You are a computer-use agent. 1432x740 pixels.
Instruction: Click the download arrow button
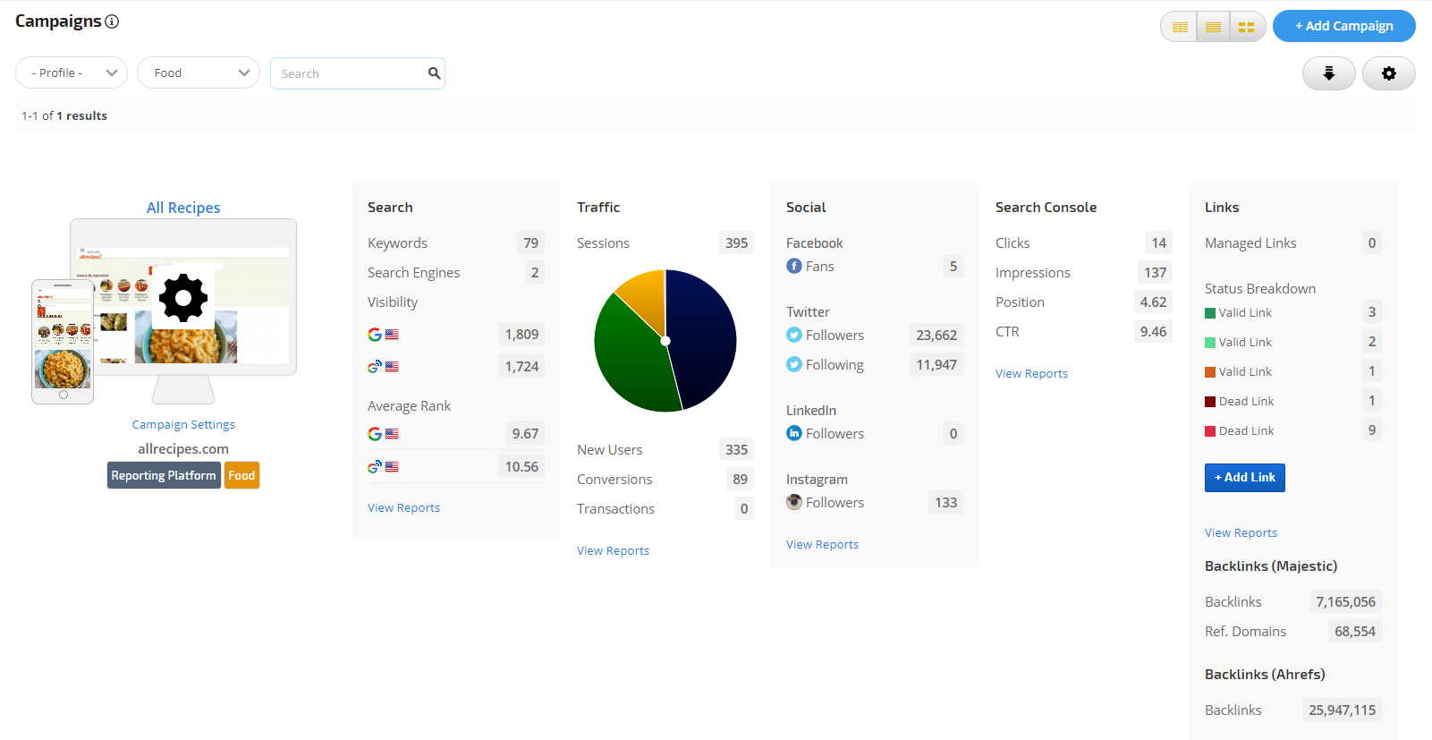coord(1328,73)
